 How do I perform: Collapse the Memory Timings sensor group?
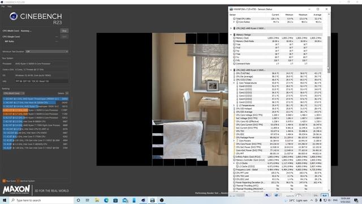[231, 35]
